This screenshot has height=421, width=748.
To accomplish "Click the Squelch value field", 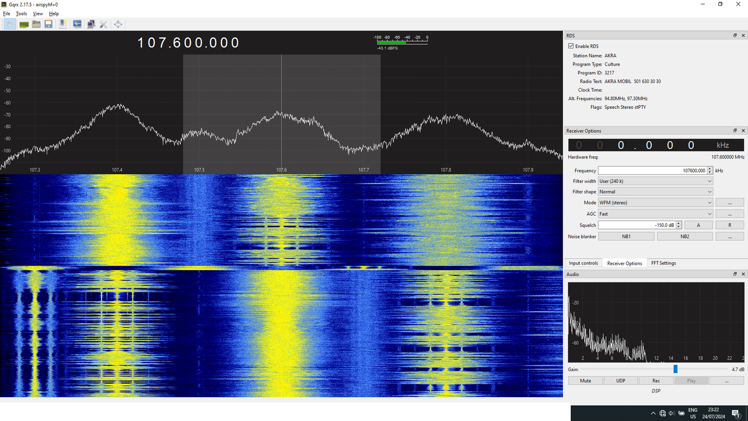I will [x=637, y=225].
